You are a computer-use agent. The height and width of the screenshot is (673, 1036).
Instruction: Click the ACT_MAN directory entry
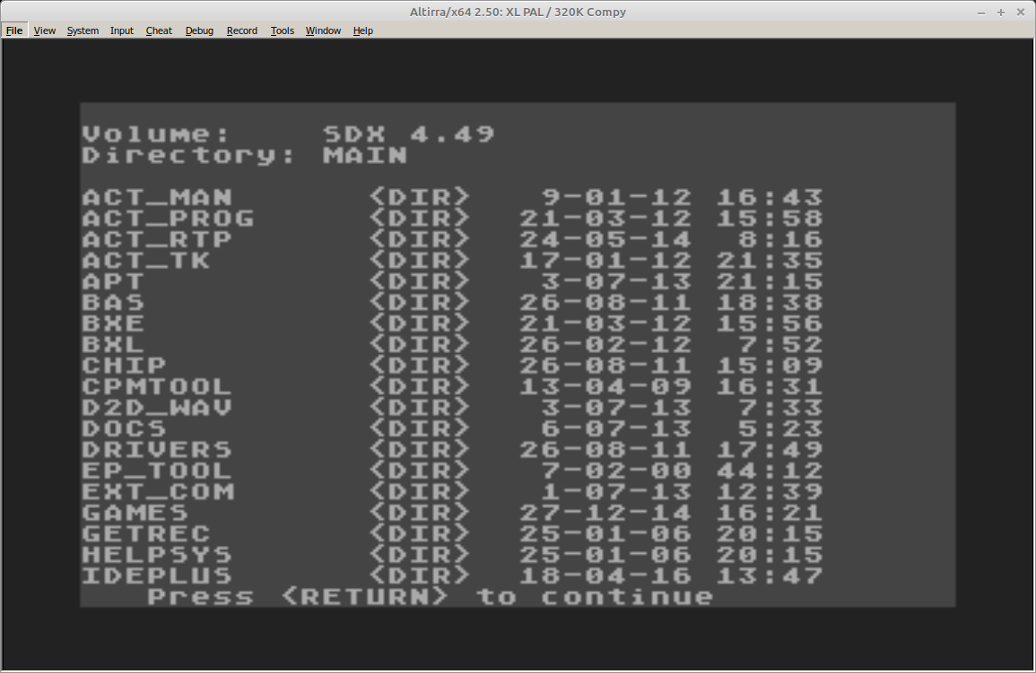coord(453,197)
